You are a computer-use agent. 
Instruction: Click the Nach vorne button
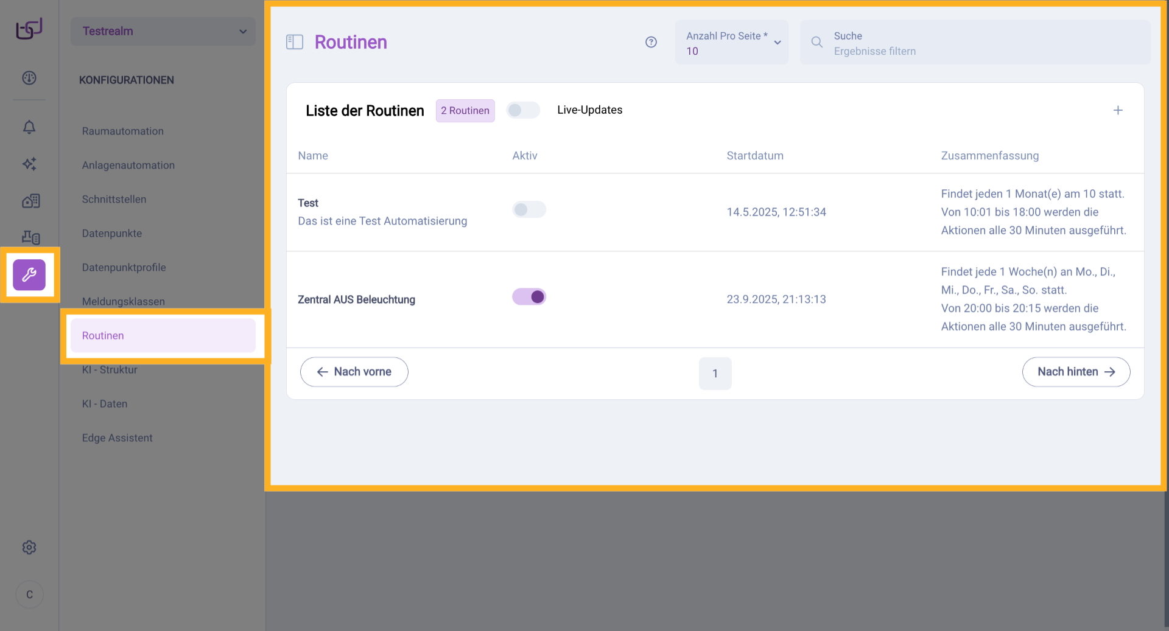click(354, 372)
